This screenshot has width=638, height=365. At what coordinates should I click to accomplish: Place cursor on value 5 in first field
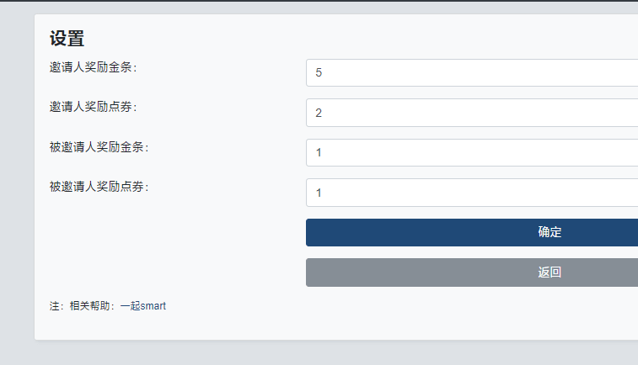point(319,72)
